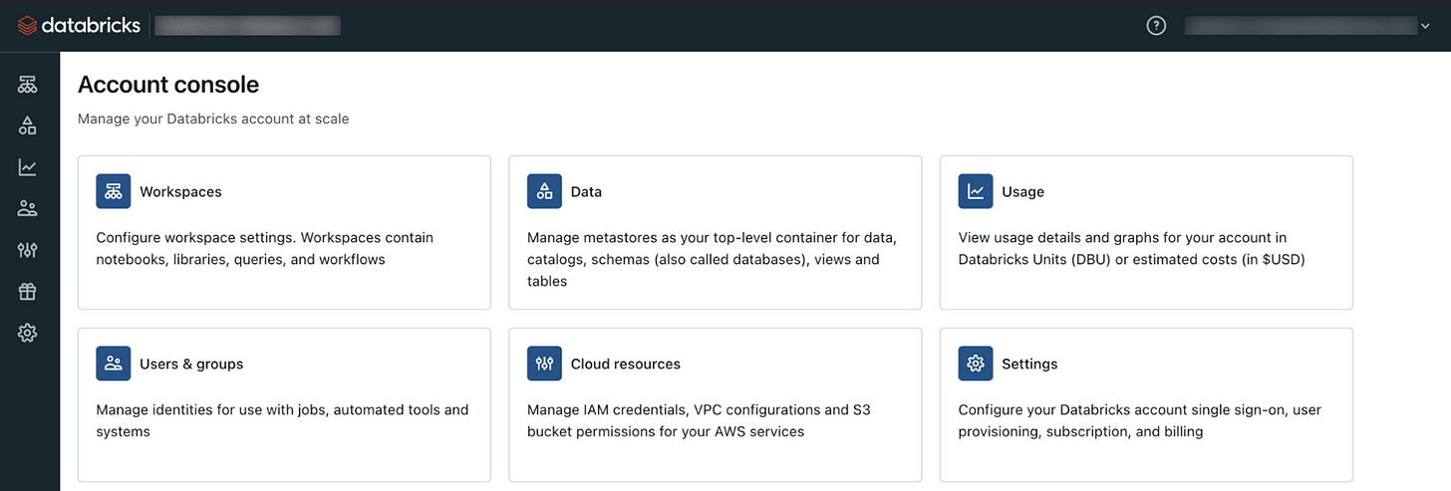This screenshot has width=1451, height=491.
Task: Open Workspaces from the left sidebar icon
Action: coord(28,85)
